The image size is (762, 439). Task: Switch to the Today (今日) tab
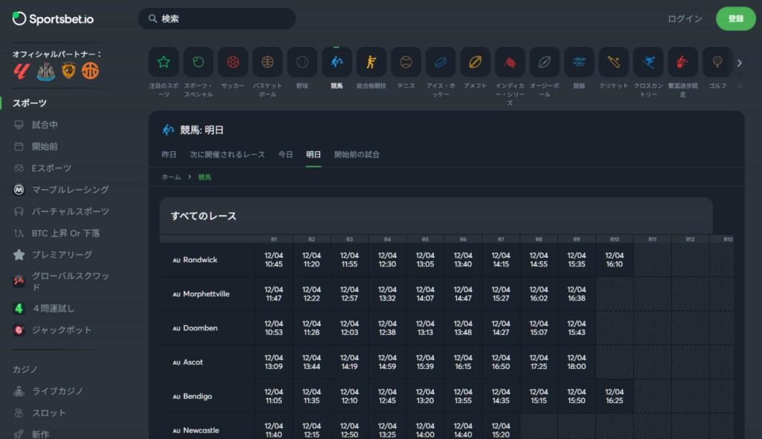285,155
